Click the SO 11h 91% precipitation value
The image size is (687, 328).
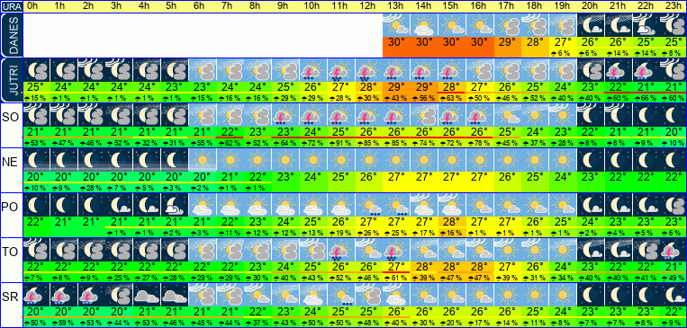click(x=340, y=143)
